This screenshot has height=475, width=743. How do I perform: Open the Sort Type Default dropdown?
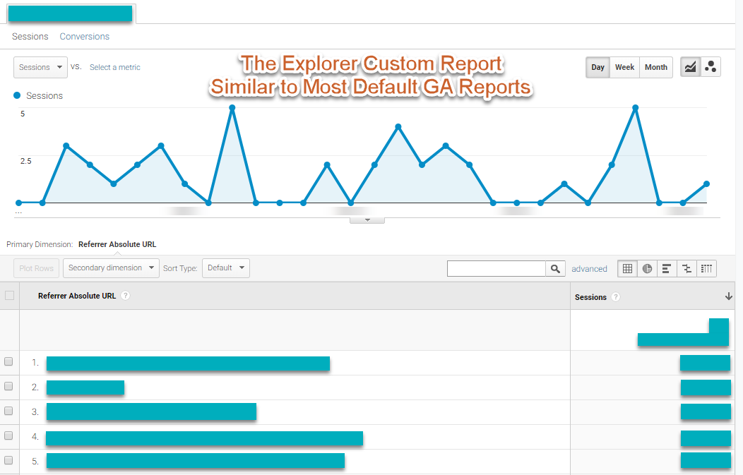(225, 268)
